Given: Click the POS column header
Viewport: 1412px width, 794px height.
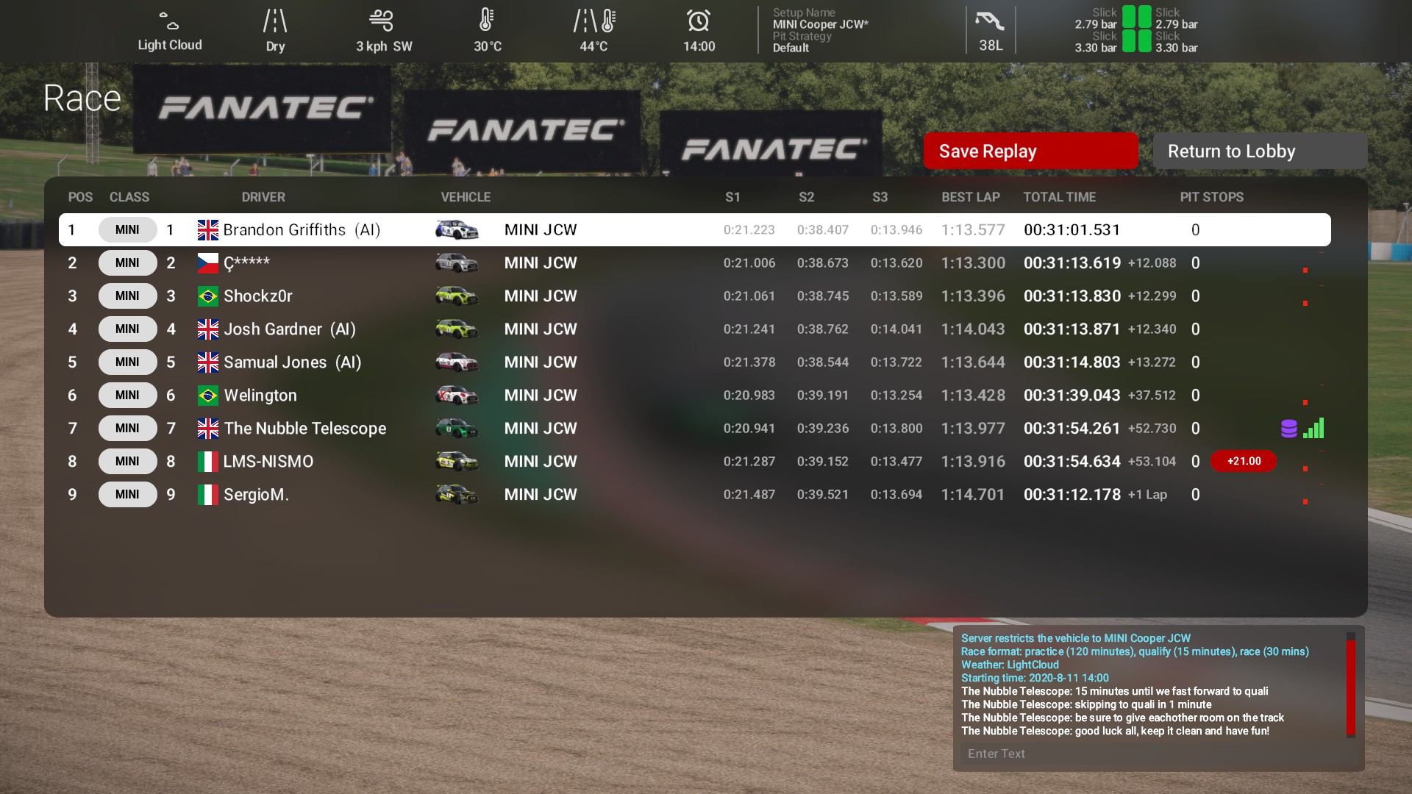Looking at the screenshot, I should 80,197.
